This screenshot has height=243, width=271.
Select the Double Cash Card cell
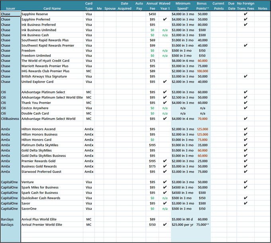52,113
